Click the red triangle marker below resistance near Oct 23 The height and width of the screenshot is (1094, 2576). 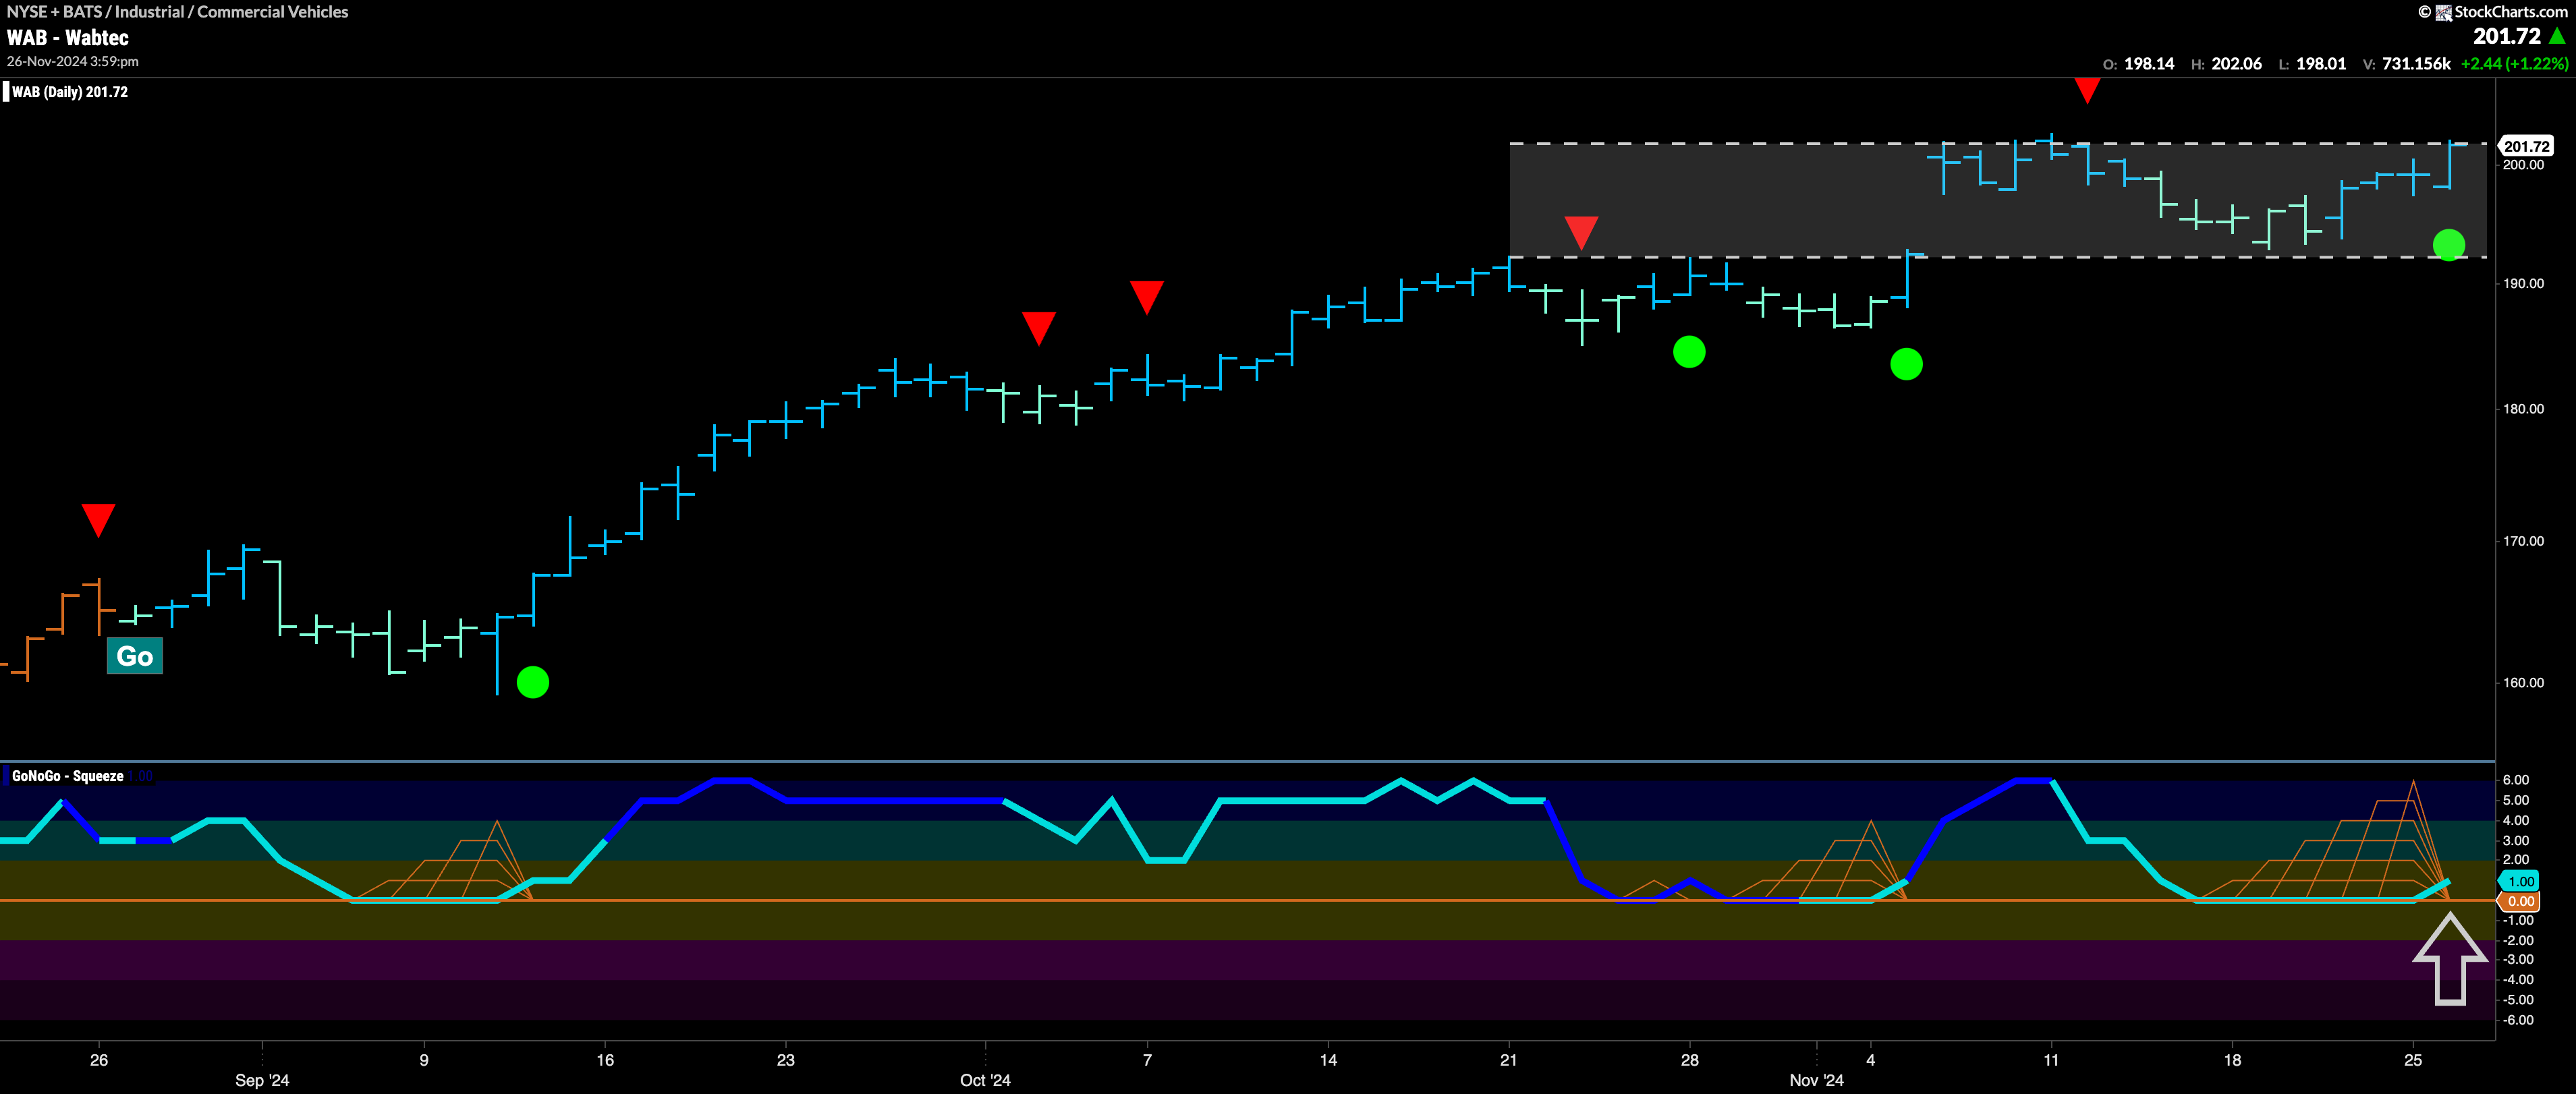pos(1581,232)
